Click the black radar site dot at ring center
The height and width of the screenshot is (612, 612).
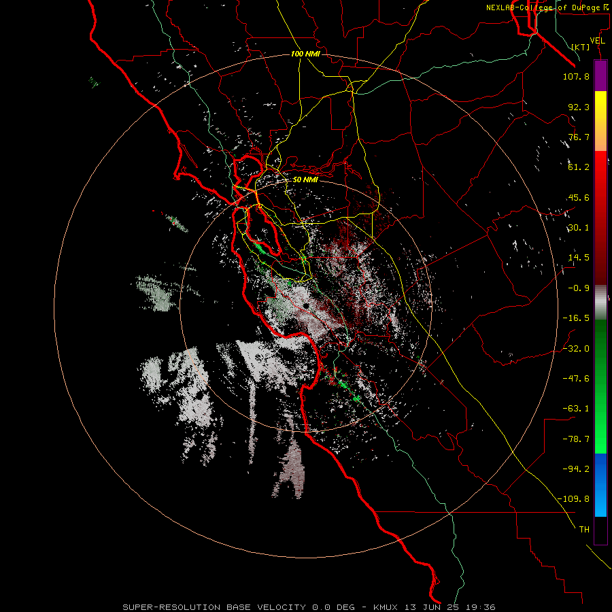click(305, 306)
